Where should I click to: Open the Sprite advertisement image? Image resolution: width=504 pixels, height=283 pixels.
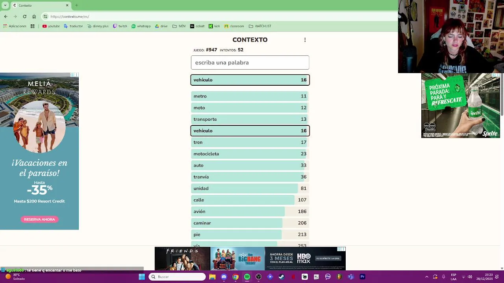coord(461,105)
